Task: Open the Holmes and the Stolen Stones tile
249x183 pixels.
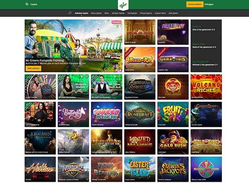Action: click(x=40, y=142)
